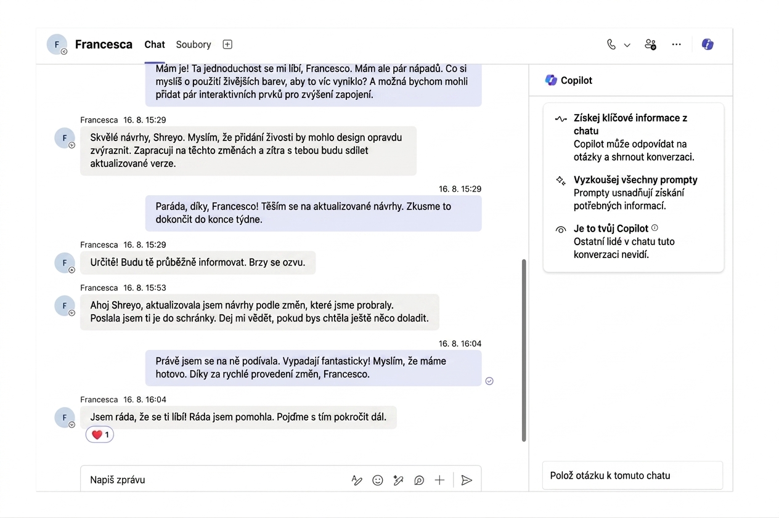Click the message starting Paráda, díky, Francesco
Screen dimensions: 779x518
(x=313, y=213)
